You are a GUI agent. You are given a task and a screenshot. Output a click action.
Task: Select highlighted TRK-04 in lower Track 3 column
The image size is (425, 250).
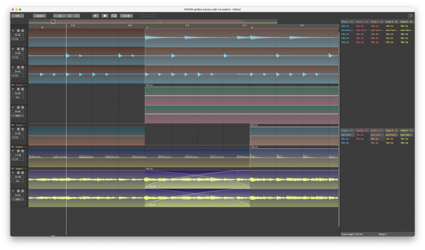click(377, 139)
